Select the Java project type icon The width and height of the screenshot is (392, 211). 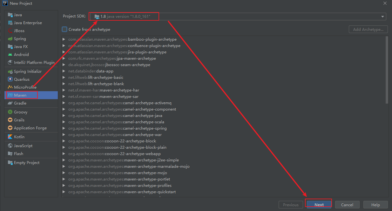(x=10, y=15)
